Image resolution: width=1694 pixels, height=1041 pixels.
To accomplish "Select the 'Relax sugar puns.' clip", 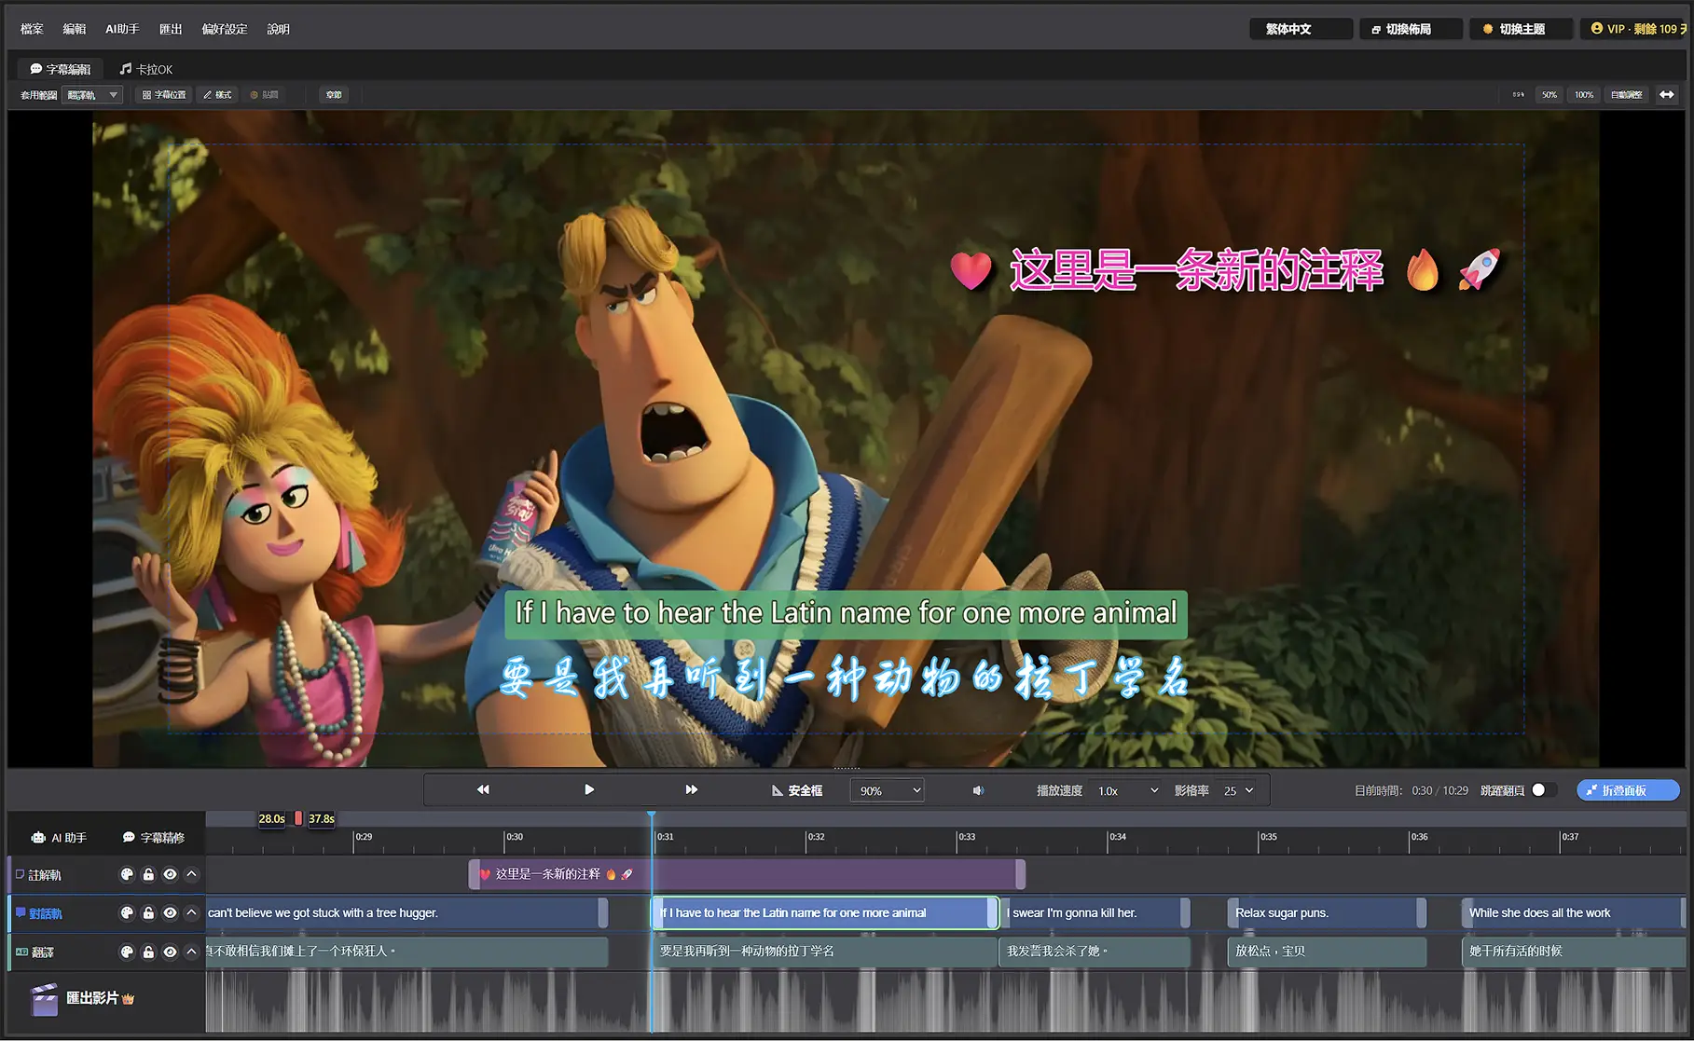I will [x=1327, y=913].
